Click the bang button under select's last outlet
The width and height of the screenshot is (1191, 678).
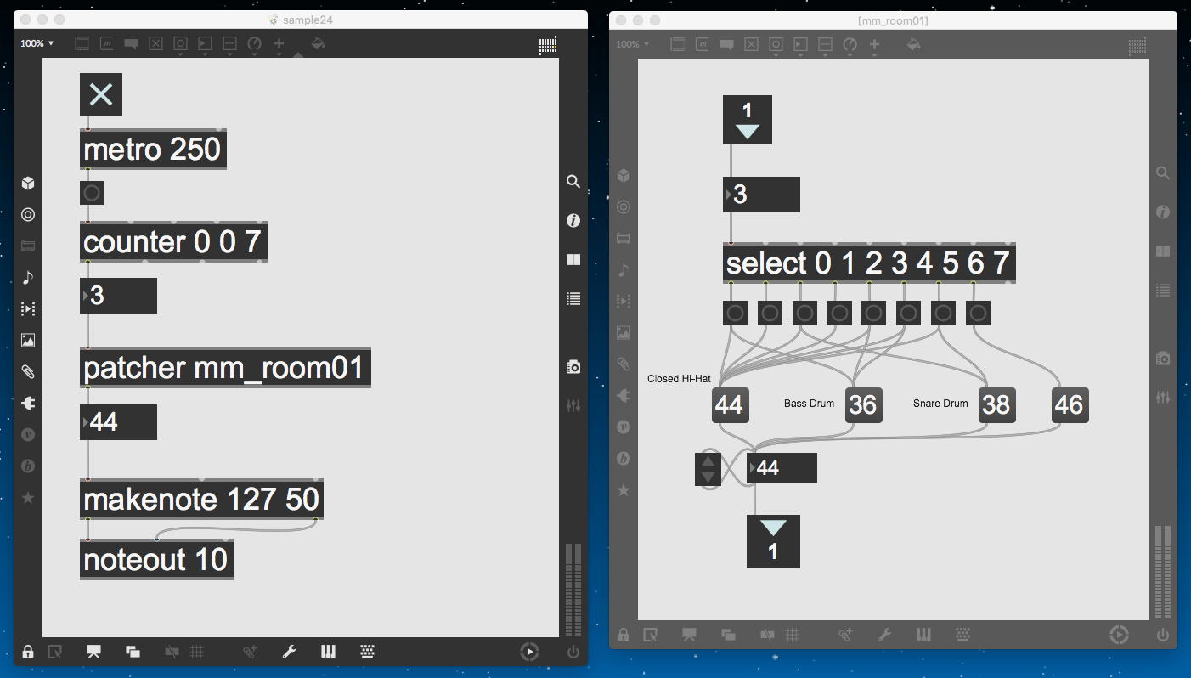click(x=978, y=313)
